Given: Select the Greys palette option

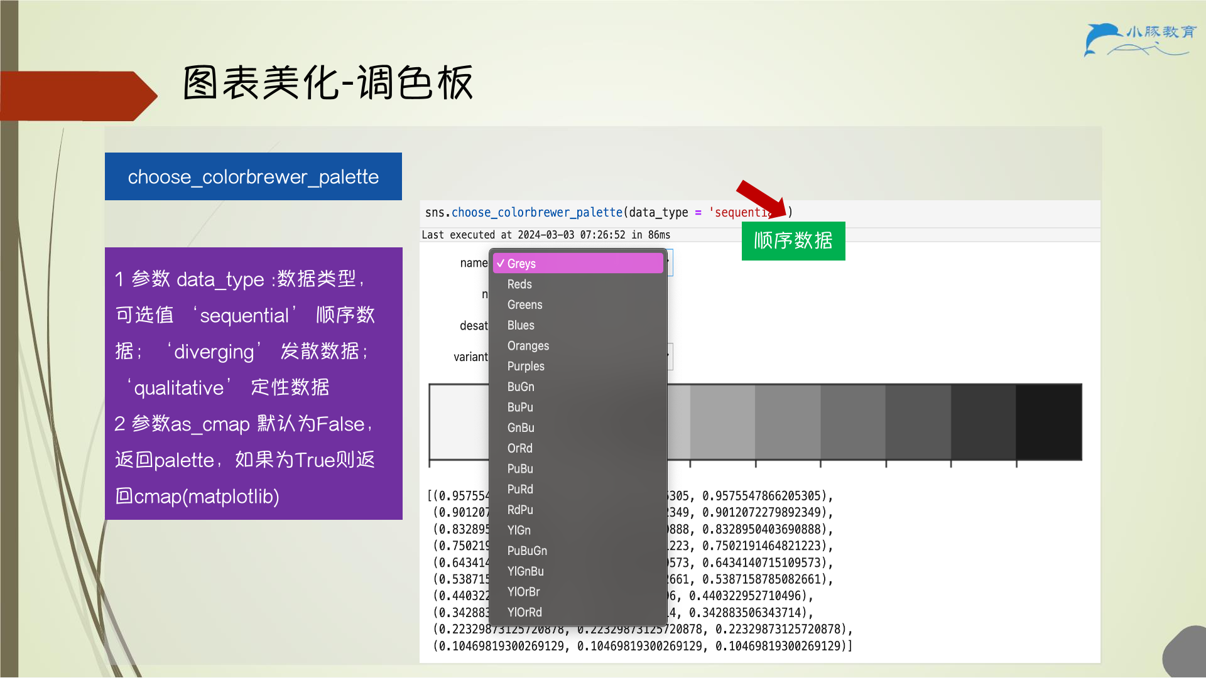Looking at the screenshot, I should (578, 264).
